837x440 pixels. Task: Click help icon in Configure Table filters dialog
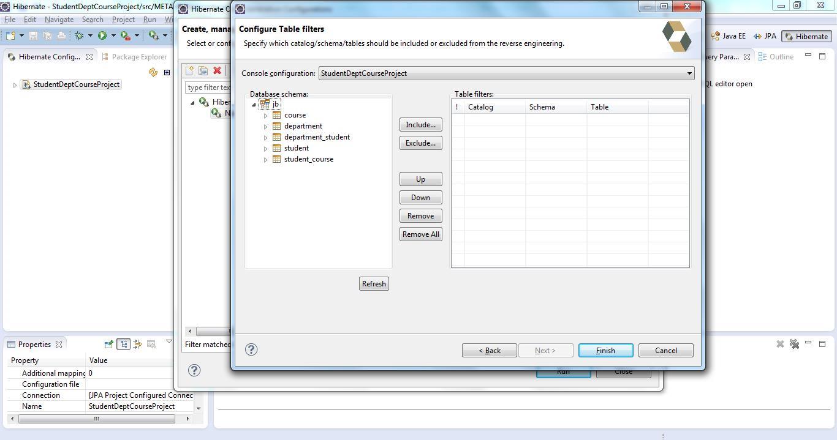(251, 349)
